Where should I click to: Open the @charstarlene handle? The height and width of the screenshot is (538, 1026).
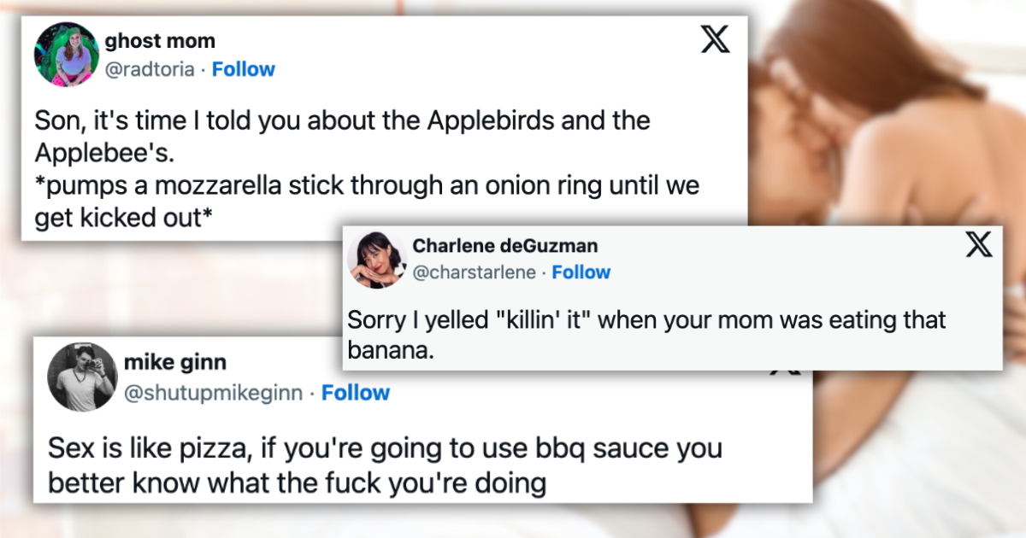pyautogui.click(x=475, y=272)
